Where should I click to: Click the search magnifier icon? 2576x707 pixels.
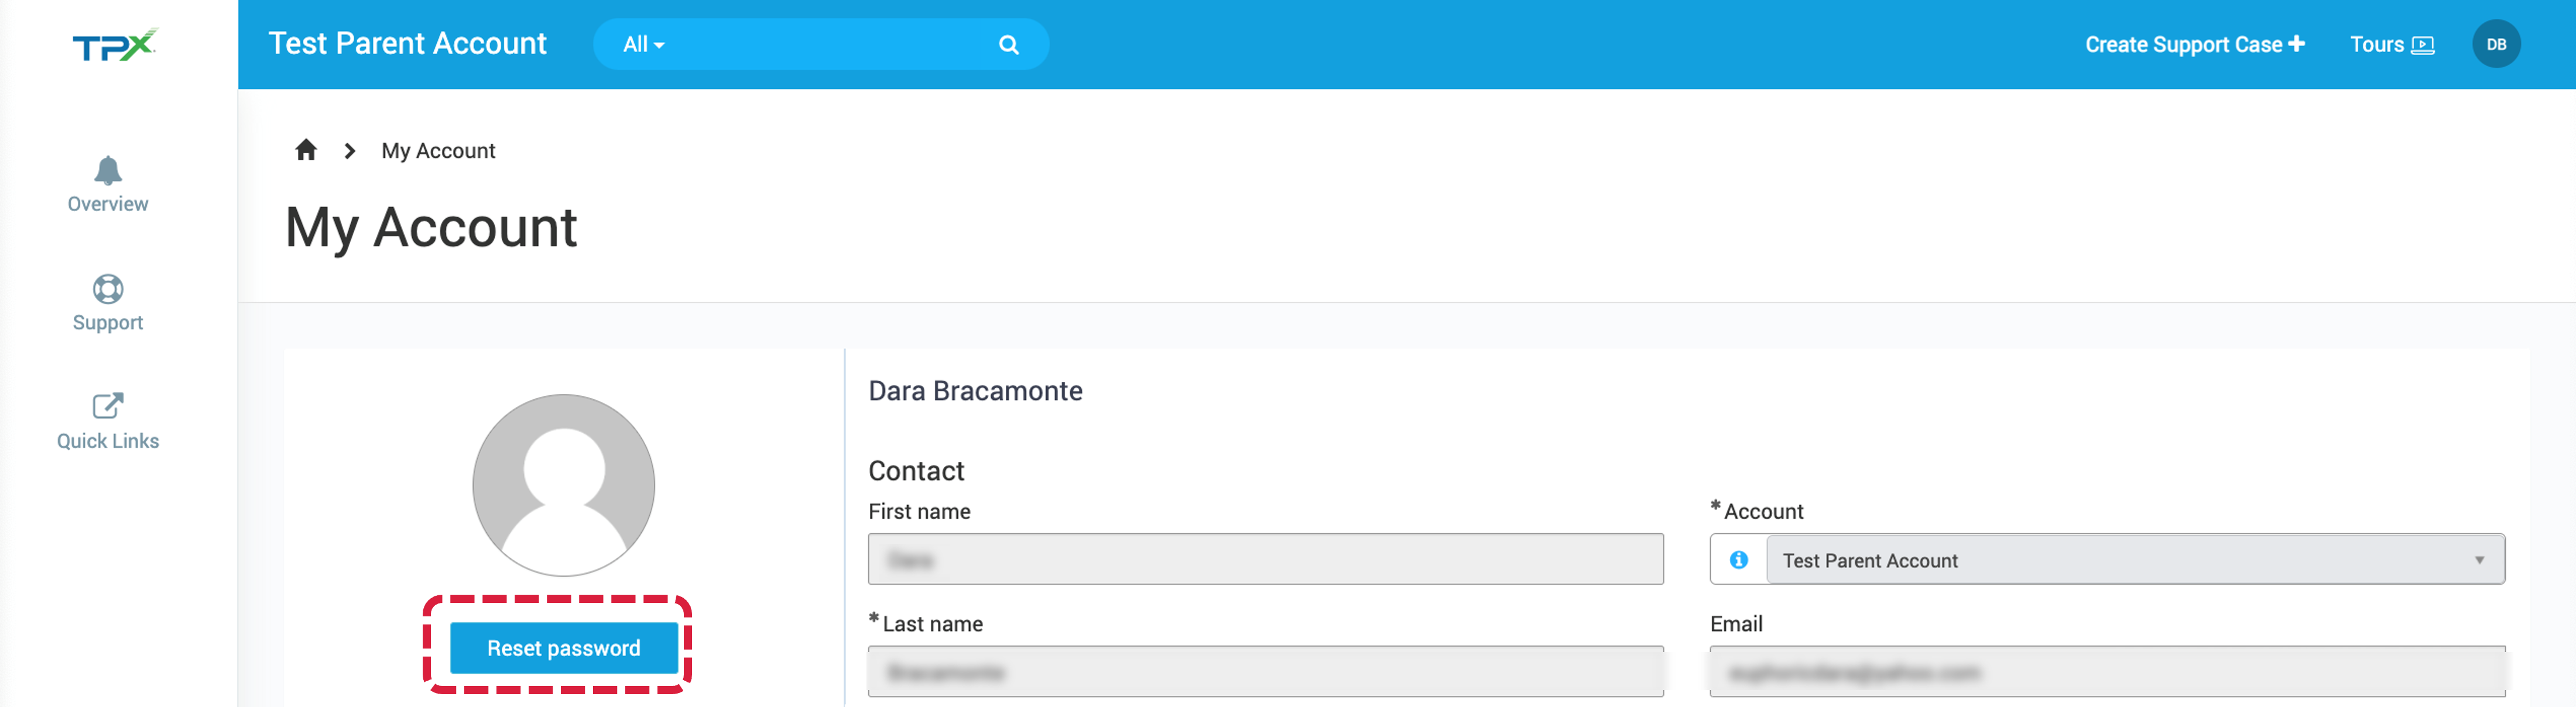pos(1008,45)
